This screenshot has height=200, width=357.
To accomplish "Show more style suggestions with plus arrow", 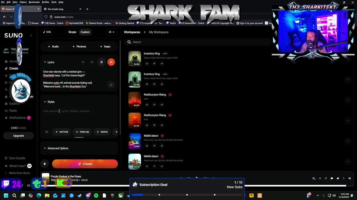I will tap(117, 132).
